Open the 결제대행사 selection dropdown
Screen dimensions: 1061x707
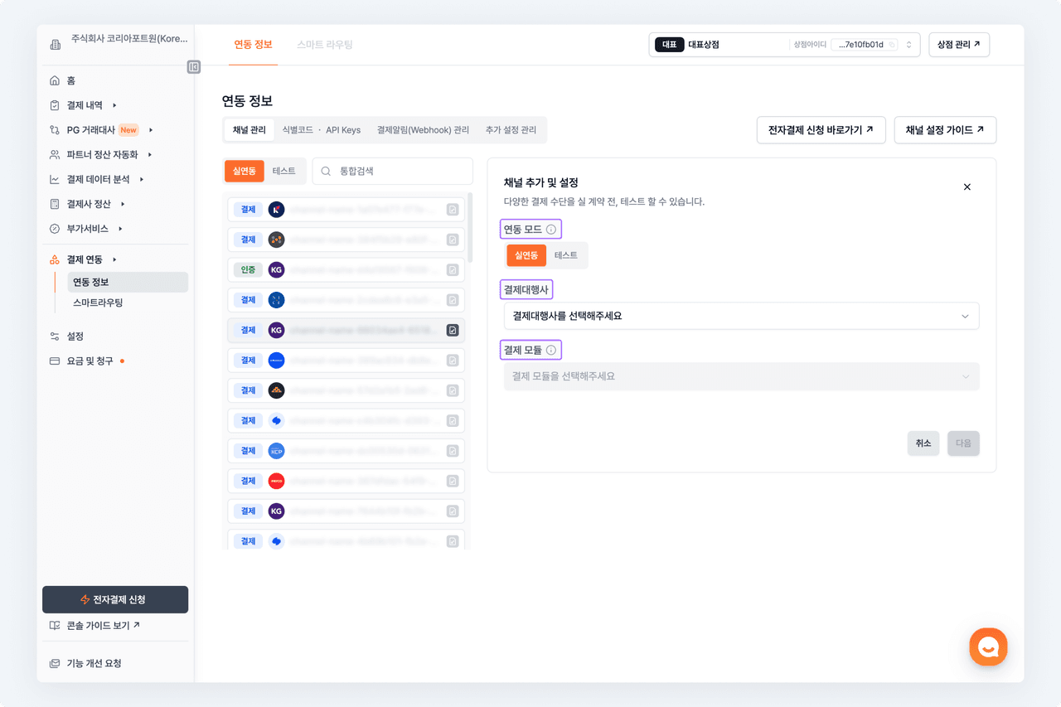coord(741,316)
